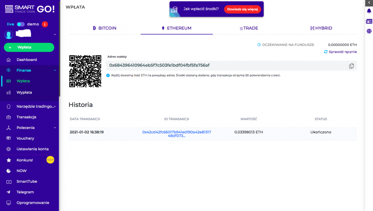Click the refresh icon next to Sprawdź ręcznie
Screen dimensions: 373x211
326,52
